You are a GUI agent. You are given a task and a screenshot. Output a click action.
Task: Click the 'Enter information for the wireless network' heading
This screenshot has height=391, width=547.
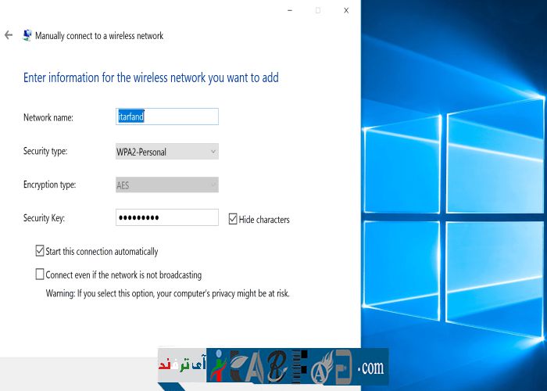151,78
